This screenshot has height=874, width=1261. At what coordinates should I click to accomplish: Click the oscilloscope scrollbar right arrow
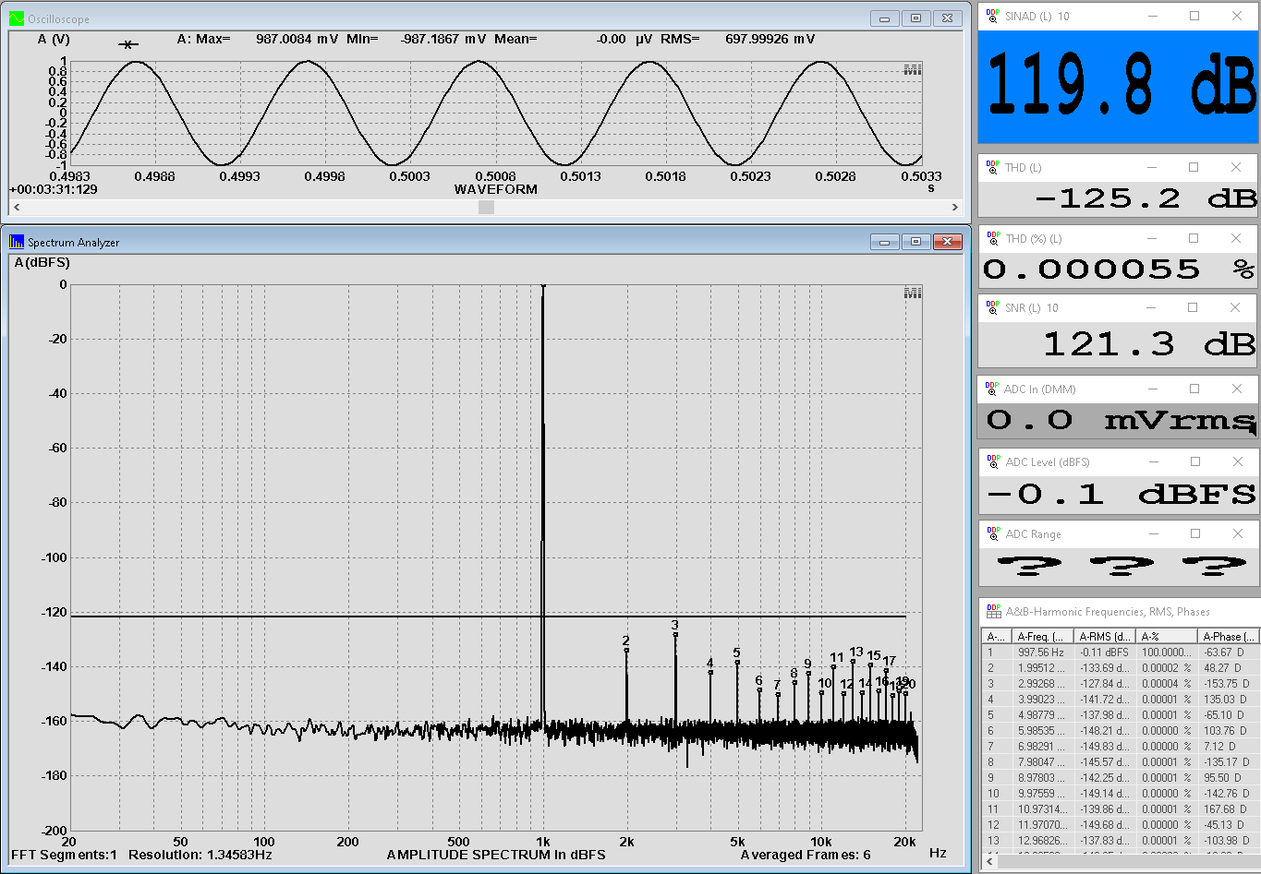click(x=955, y=208)
